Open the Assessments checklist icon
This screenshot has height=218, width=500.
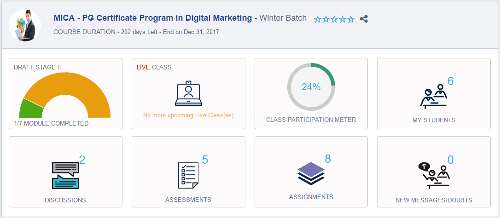coord(188,175)
